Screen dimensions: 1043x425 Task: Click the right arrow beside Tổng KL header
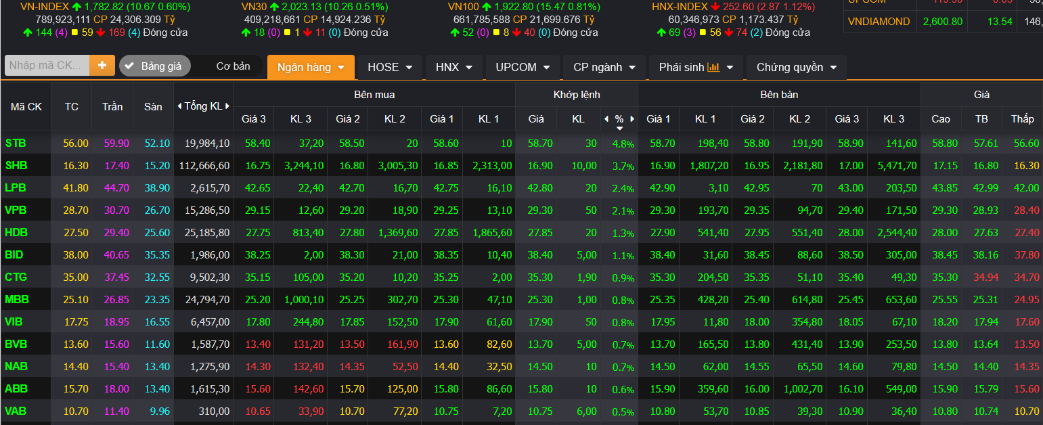(x=228, y=106)
